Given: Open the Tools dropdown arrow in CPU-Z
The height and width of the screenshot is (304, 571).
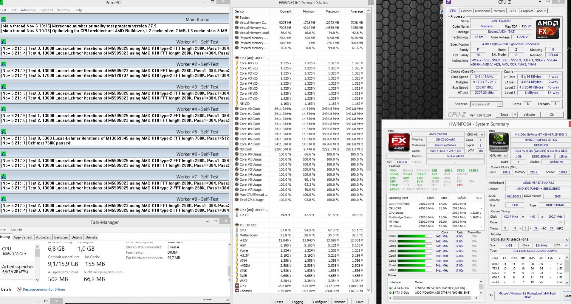Looking at the screenshot, I should 515,115.
